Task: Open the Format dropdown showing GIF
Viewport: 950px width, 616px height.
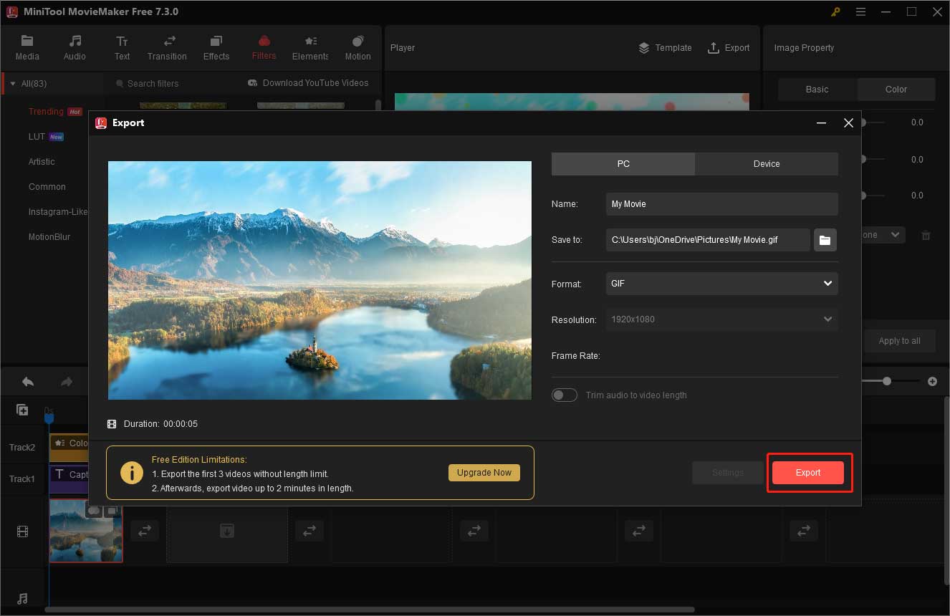Action: pos(721,284)
